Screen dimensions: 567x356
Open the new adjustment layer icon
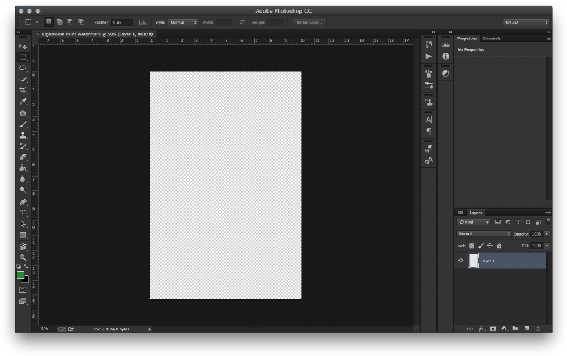(x=504, y=329)
